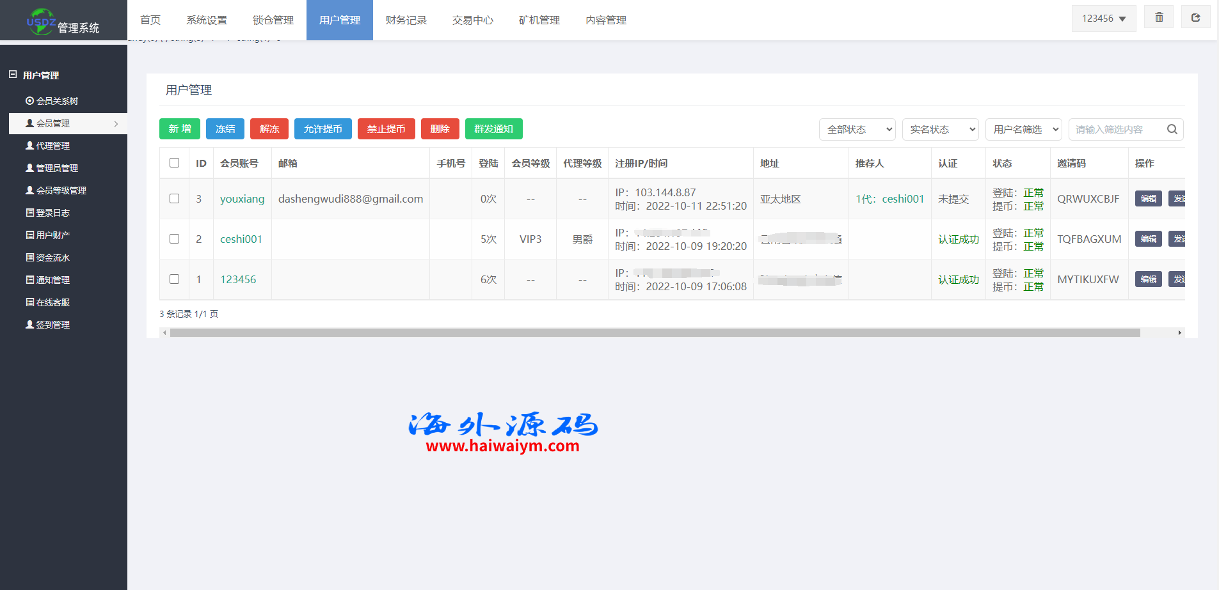Click the trash icon in top bar
This screenshot has width=1219, height=590.
click(x=1159, y=17)
